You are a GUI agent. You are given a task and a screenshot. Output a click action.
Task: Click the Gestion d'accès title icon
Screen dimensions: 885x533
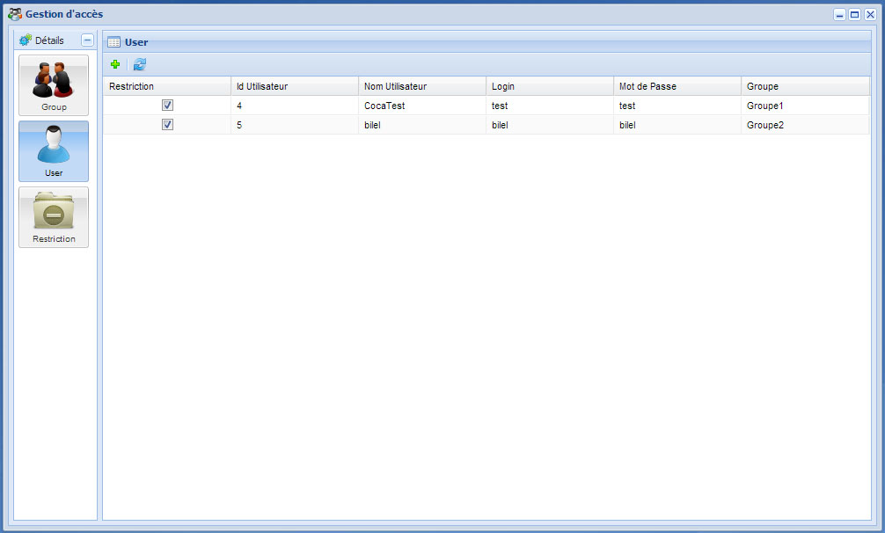15,14
